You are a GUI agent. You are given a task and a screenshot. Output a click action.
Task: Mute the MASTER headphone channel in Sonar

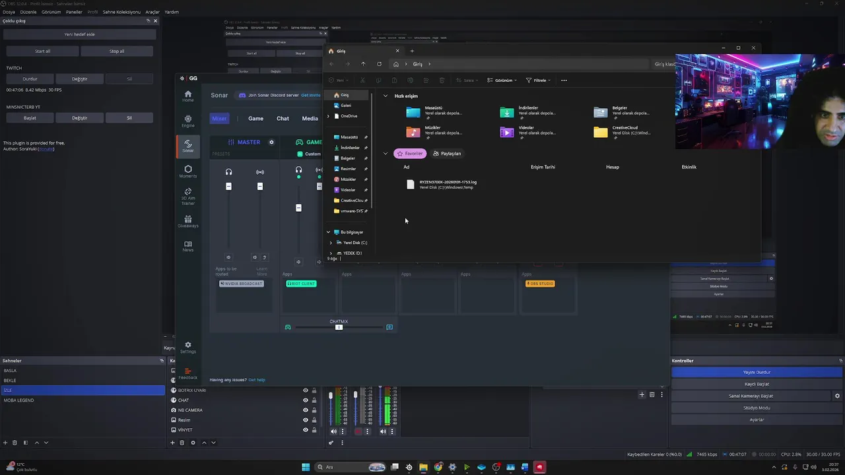pyautogui.click(x=228, y=257)
